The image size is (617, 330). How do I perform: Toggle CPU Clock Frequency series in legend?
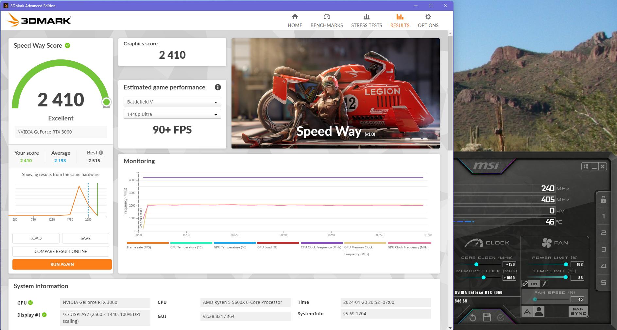tap(321, 245)
